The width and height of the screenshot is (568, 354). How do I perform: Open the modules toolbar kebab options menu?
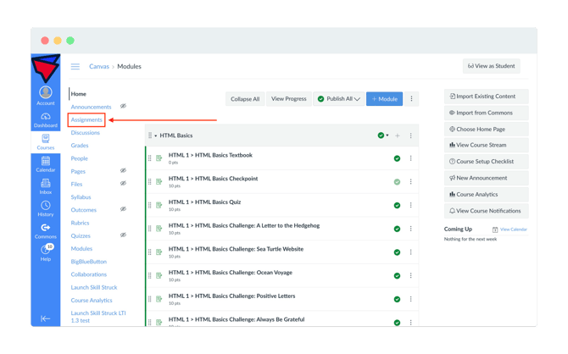411,99
